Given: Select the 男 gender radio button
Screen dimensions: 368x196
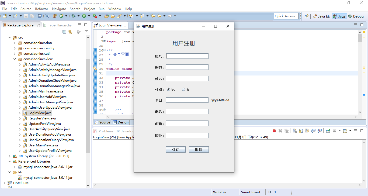Looking at the screenshot, I should (169, 89).
